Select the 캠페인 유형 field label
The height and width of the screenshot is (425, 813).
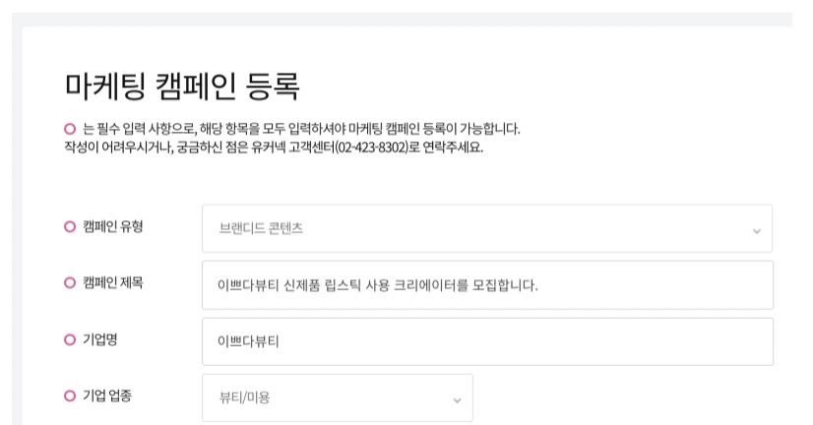point(113,226)
